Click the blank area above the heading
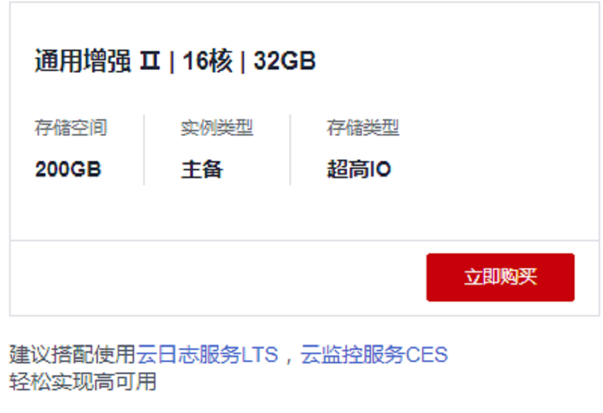The height and width of the screenshot is (413, 603). click(304, 23)
